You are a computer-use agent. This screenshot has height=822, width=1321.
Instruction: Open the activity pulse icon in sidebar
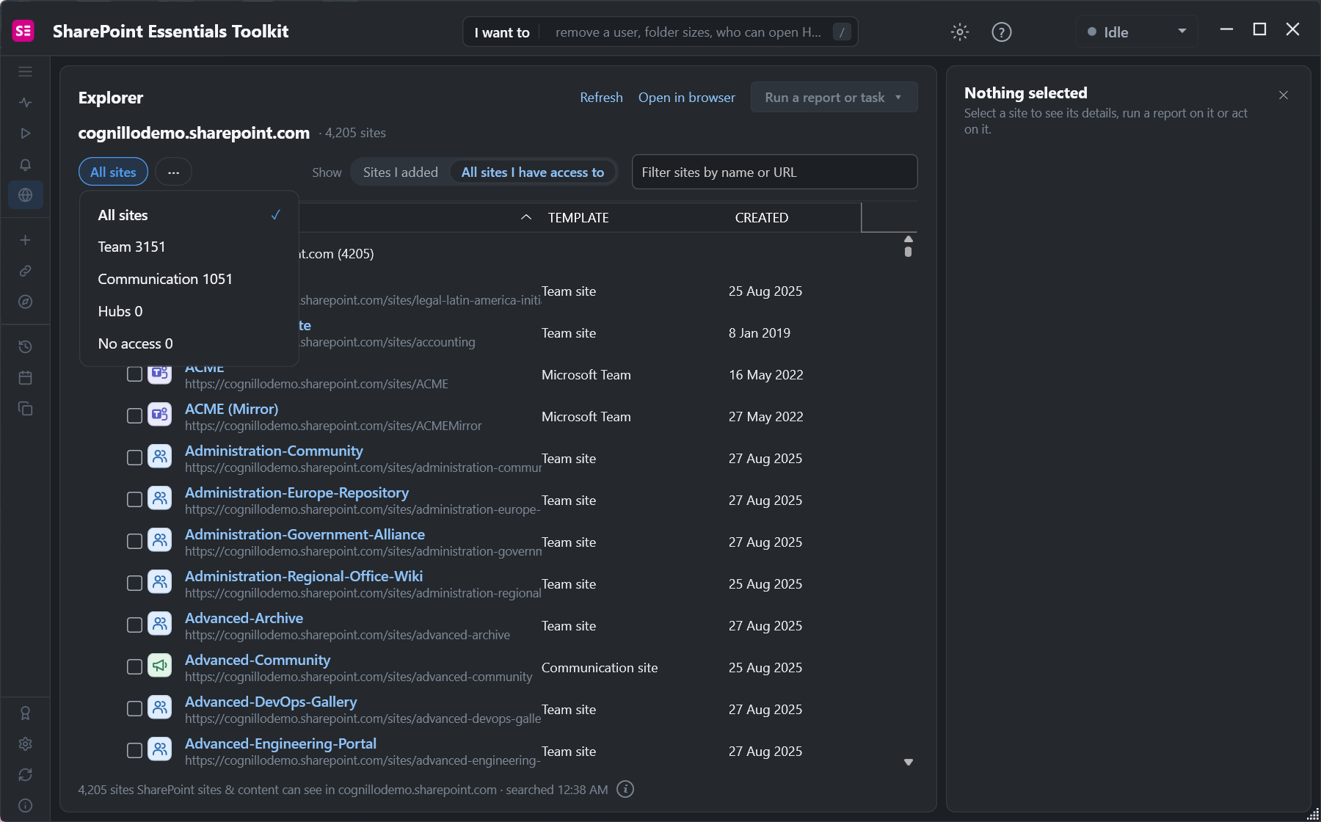pyautogui.click(x=25, y=103)
